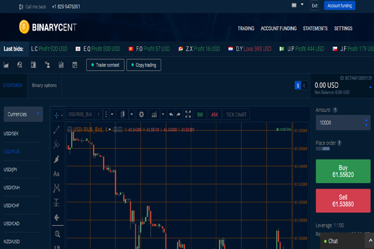This screenshot has height=249, width=374.
Task: Collapse the USD/RUB_Bid legend box icon
Action: click(x=70, y=129)
